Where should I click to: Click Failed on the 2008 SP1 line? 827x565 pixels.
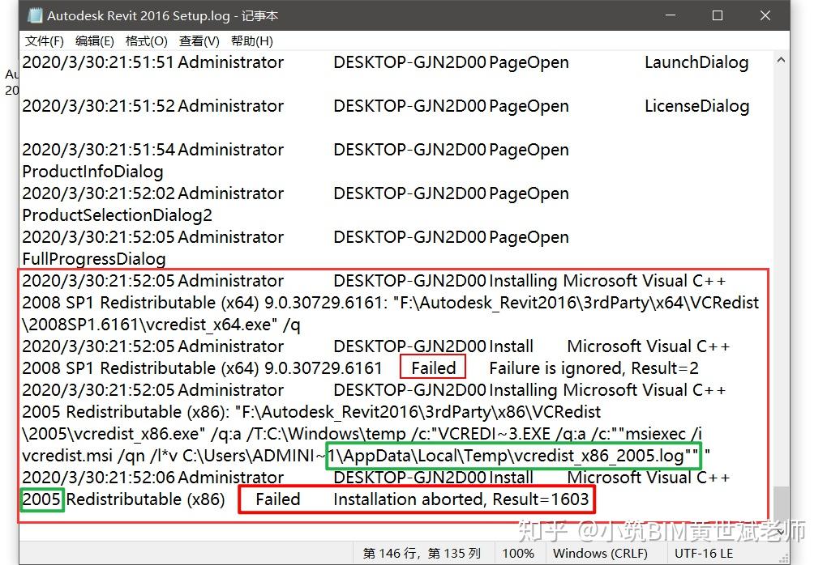[433, 368]
